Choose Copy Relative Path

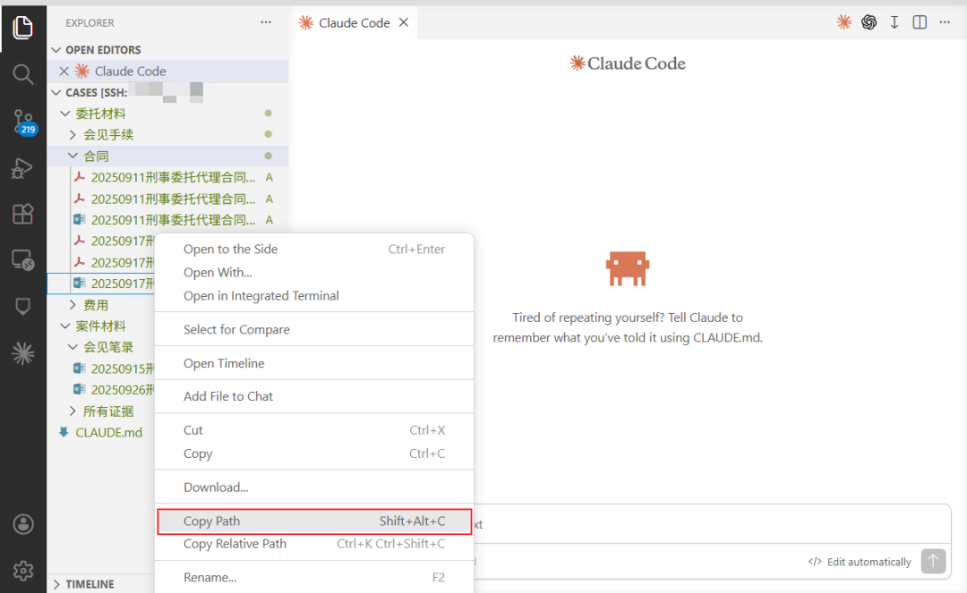(x=314, y=544)
